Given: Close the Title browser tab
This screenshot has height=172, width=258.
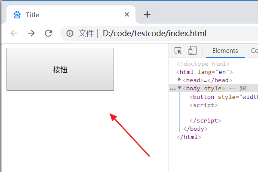Looking at the screenshot, I should (x=127, y=15).
